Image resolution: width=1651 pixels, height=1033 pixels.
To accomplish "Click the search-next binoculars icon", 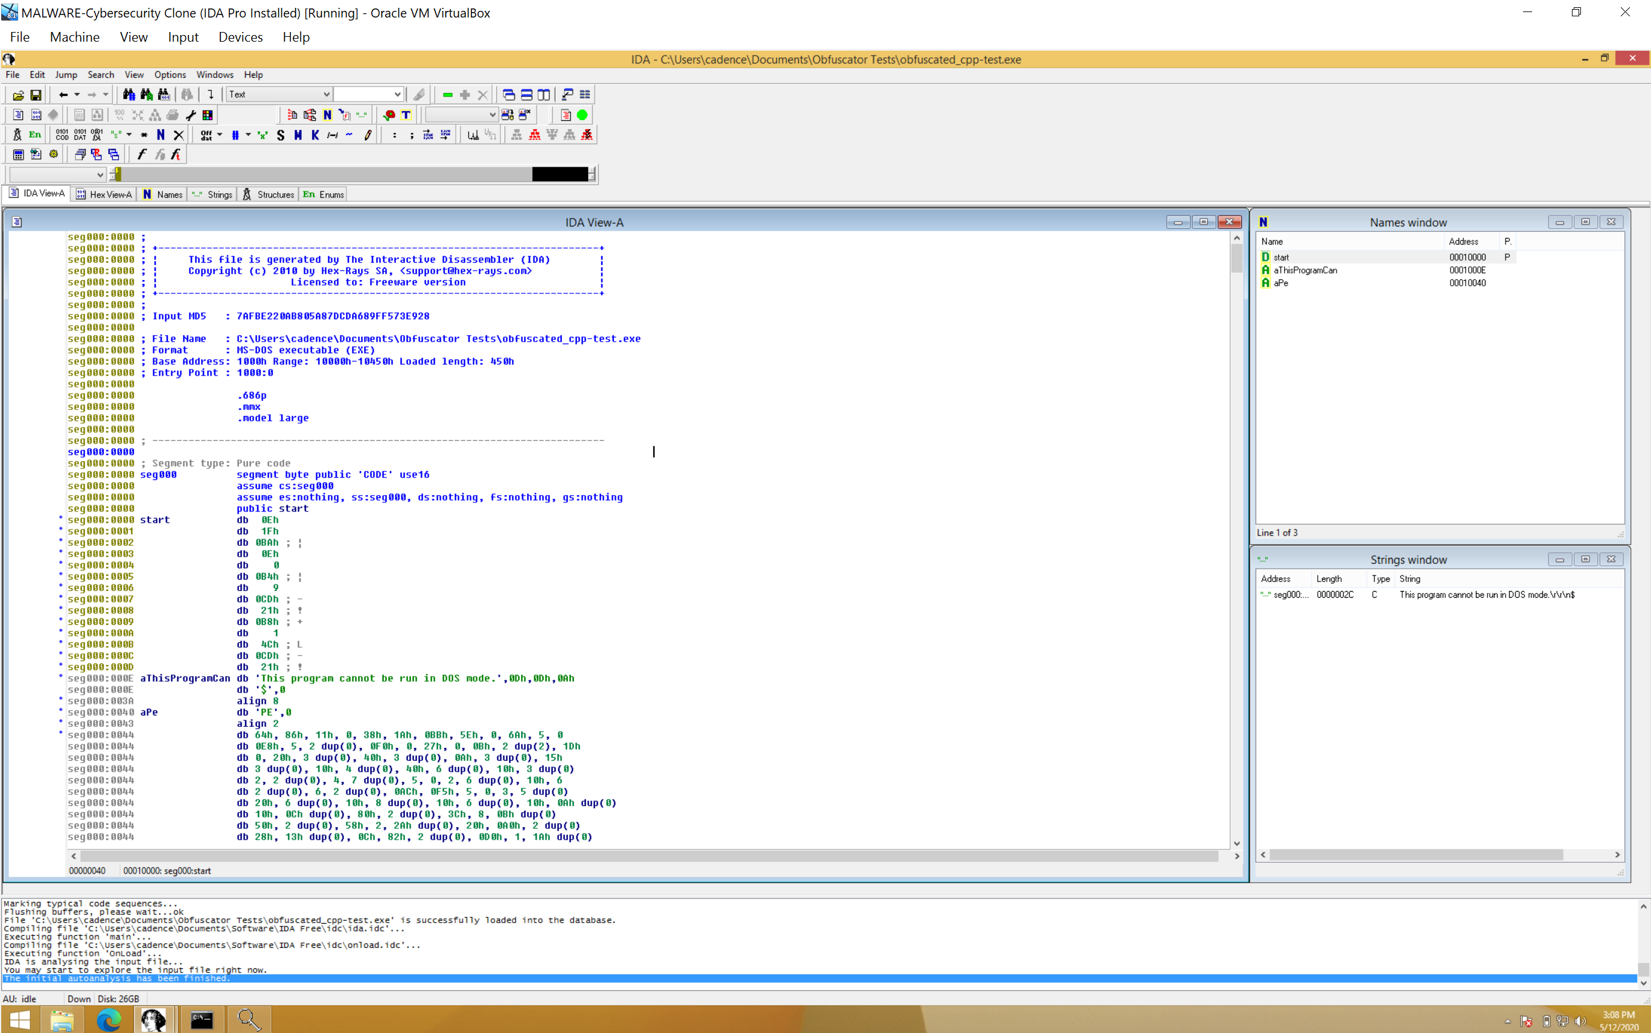I will tap(146, 94).
